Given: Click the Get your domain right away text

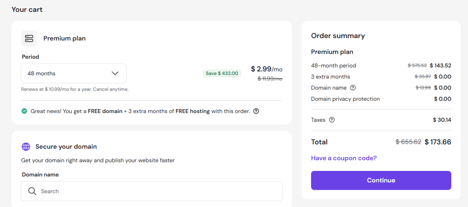Looking at the screenshot, I should click(x=98, y=160).
